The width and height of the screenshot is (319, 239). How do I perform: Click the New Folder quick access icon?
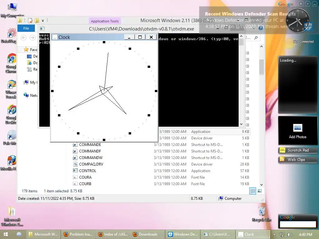[37, 21]
